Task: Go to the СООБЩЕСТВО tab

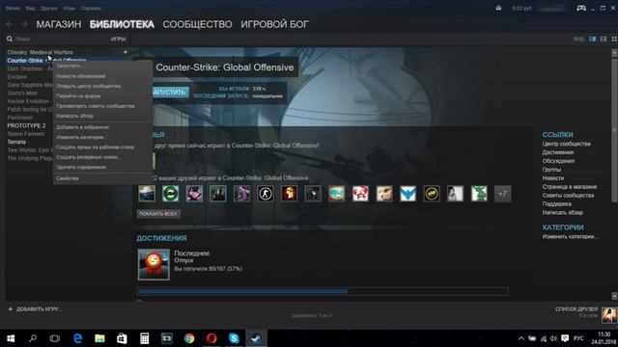Action: pyautogui.click(x=197, y=24)
